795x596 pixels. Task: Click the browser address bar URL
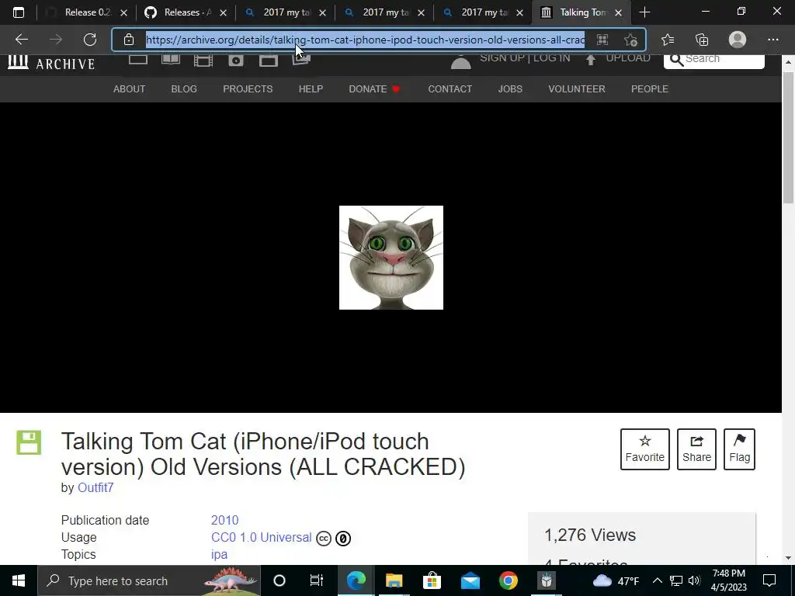[365, 40]
